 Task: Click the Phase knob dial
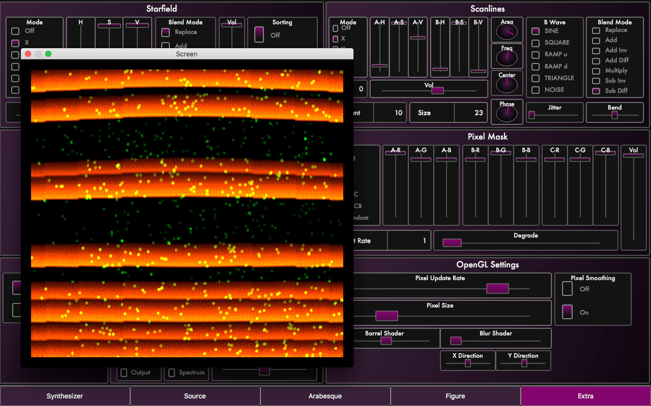(507, 114)
